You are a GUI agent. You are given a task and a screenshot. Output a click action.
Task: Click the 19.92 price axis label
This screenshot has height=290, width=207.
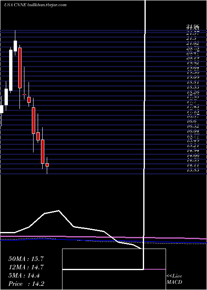click(x=193, y=63)
